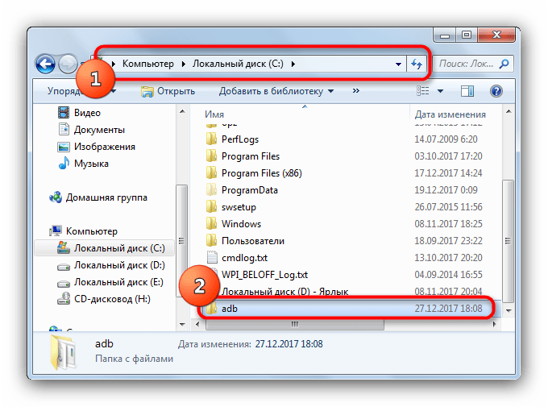Click the change view icon

click(x=422, y=91)
